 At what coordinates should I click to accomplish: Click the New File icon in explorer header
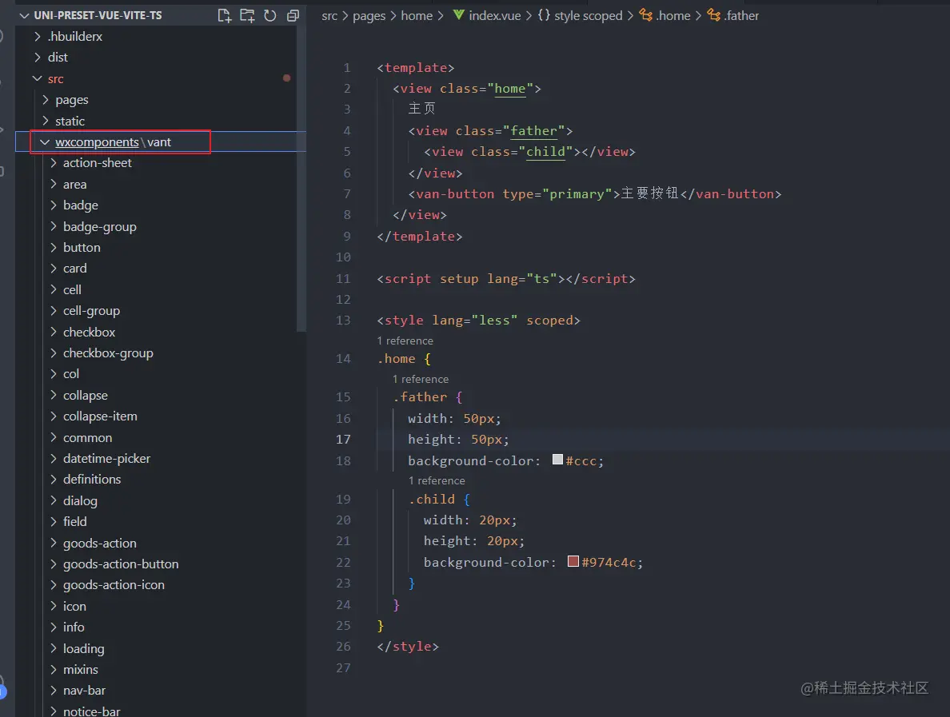click(x=224, y=16)
